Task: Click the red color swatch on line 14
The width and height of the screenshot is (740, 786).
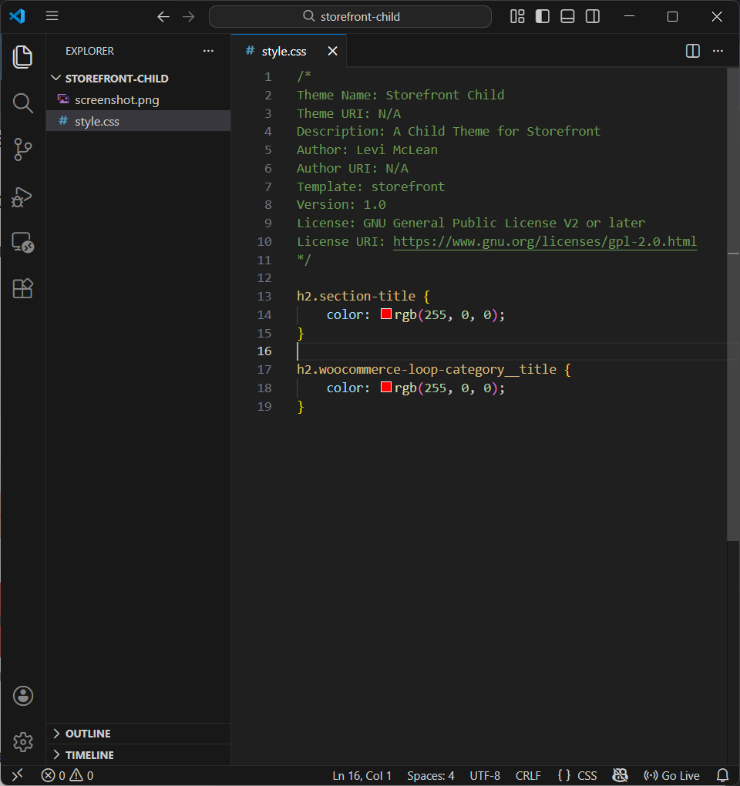Action: click(386, 314)
